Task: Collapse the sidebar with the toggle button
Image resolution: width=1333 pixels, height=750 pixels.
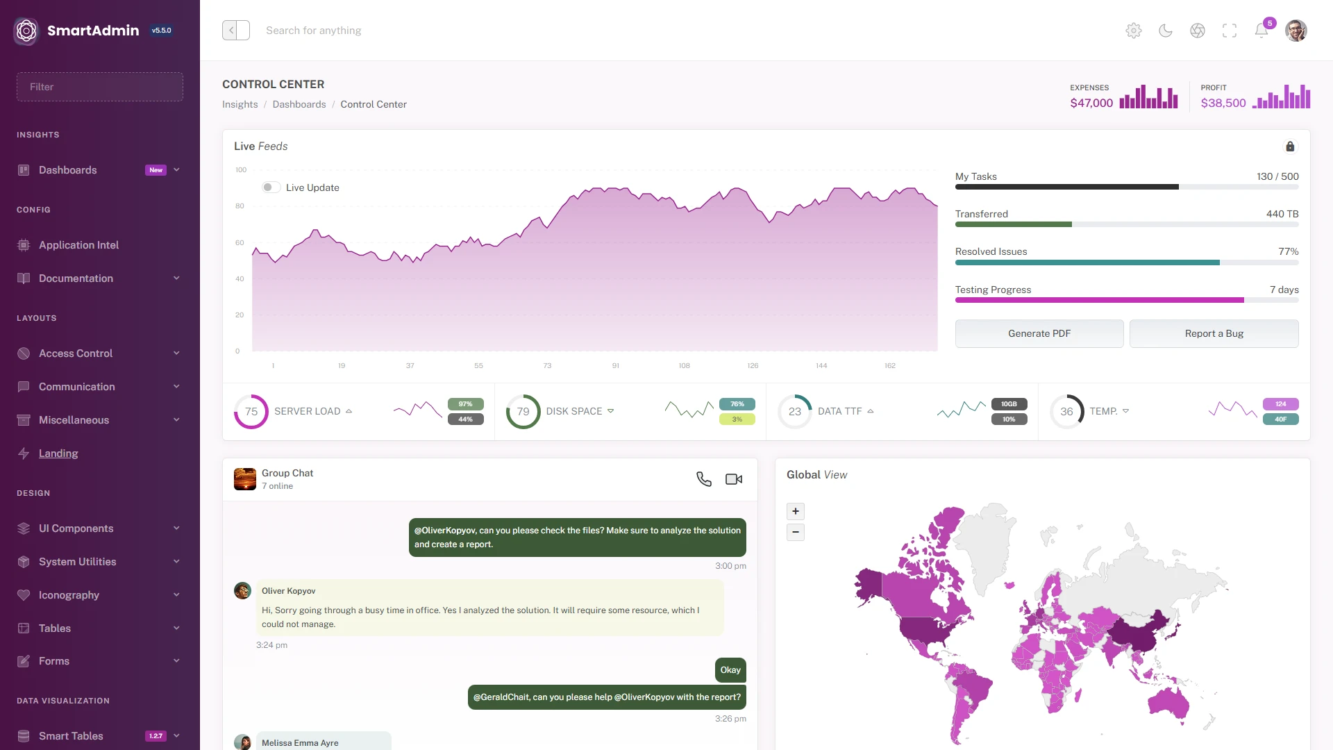Action: pos(236,31)
